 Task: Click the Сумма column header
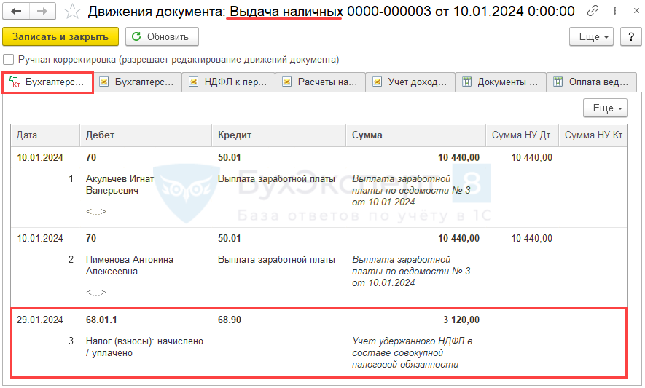[x=416, y=135]
